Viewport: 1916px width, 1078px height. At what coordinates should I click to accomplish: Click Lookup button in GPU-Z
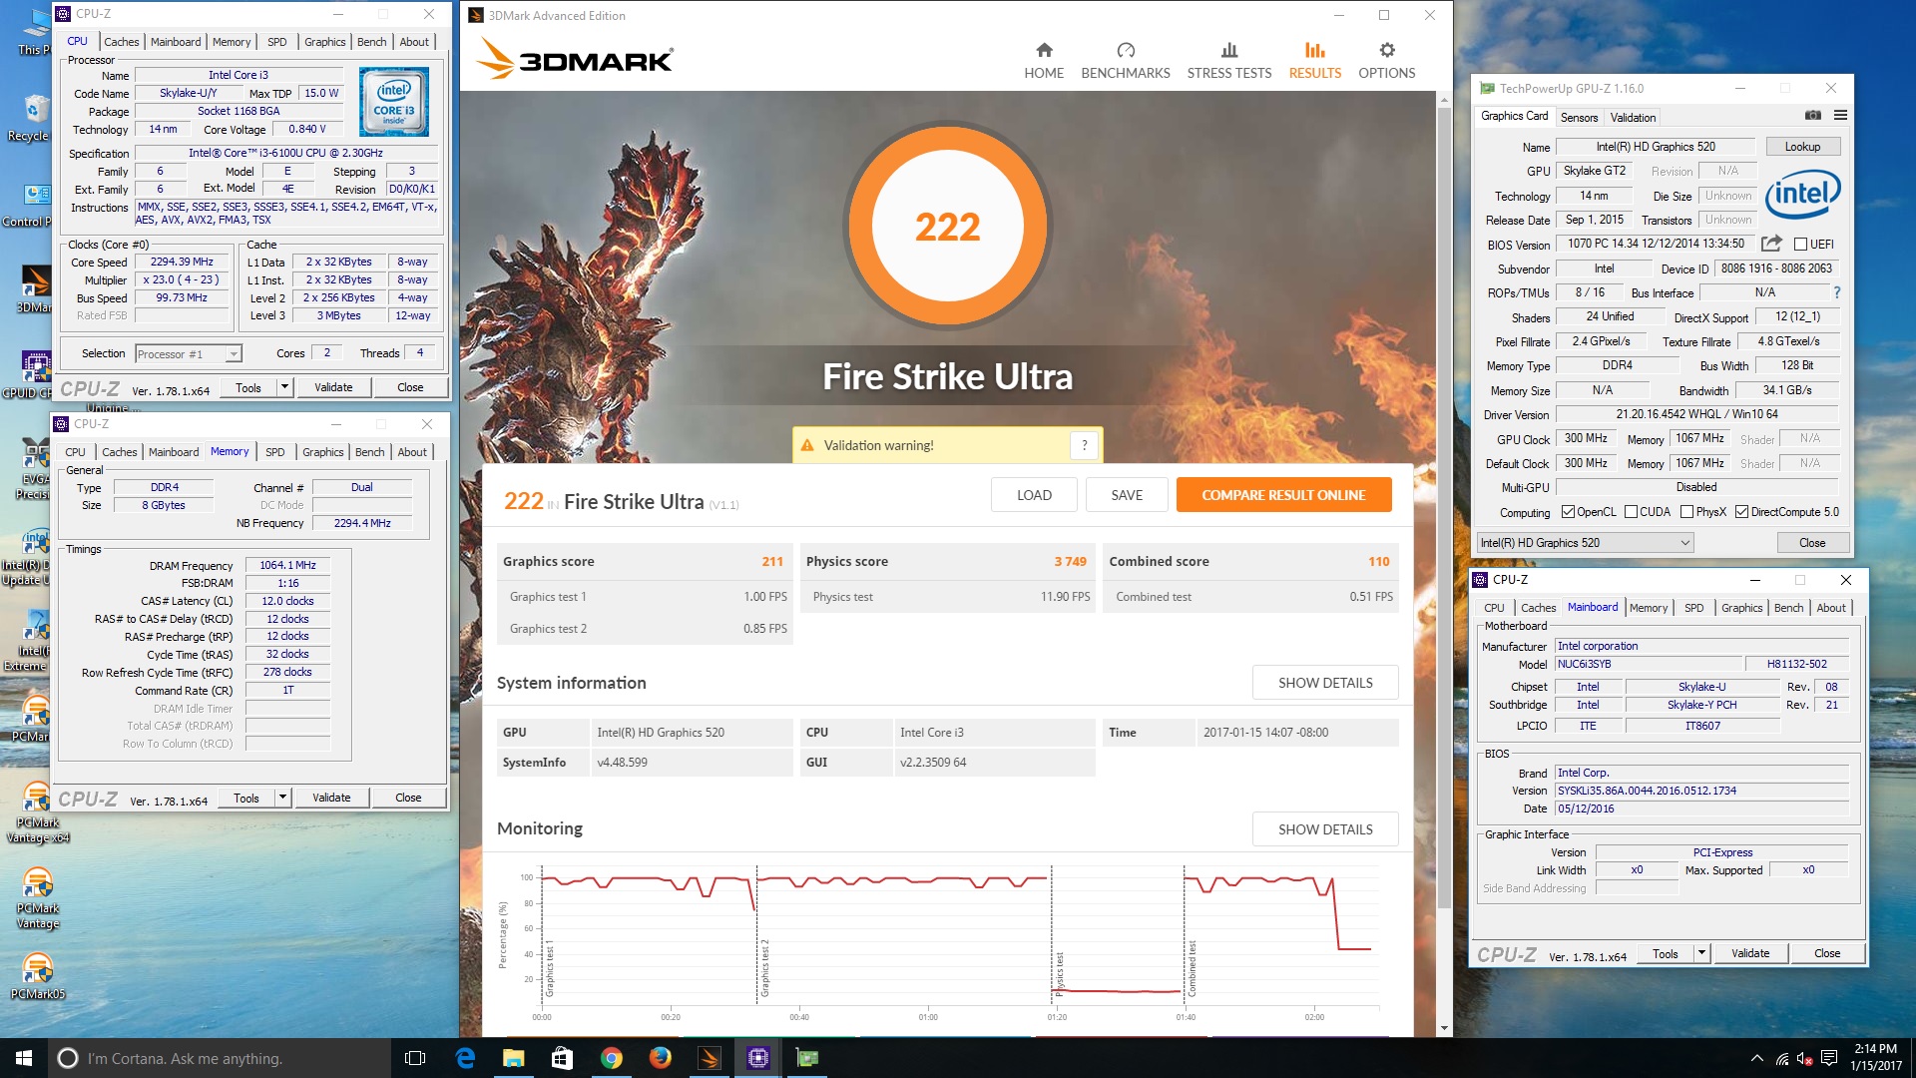[x=1802, y=147]
